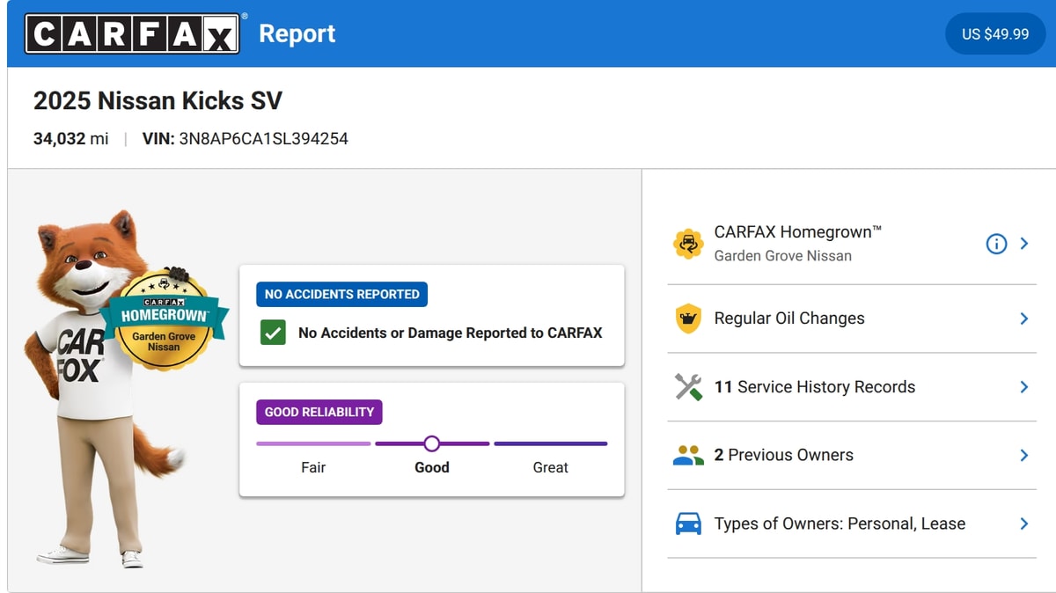Click the blue car icon for Types of Owners
Image resolution: width=1056 pixels, height=593 pixels.
pyautogui.click(x=688, y=523)
